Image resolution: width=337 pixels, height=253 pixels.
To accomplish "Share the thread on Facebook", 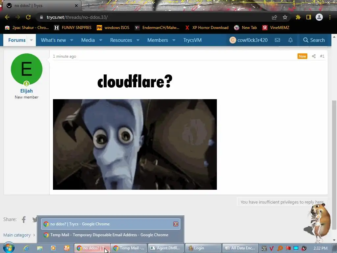I will [x=24, y=219].
